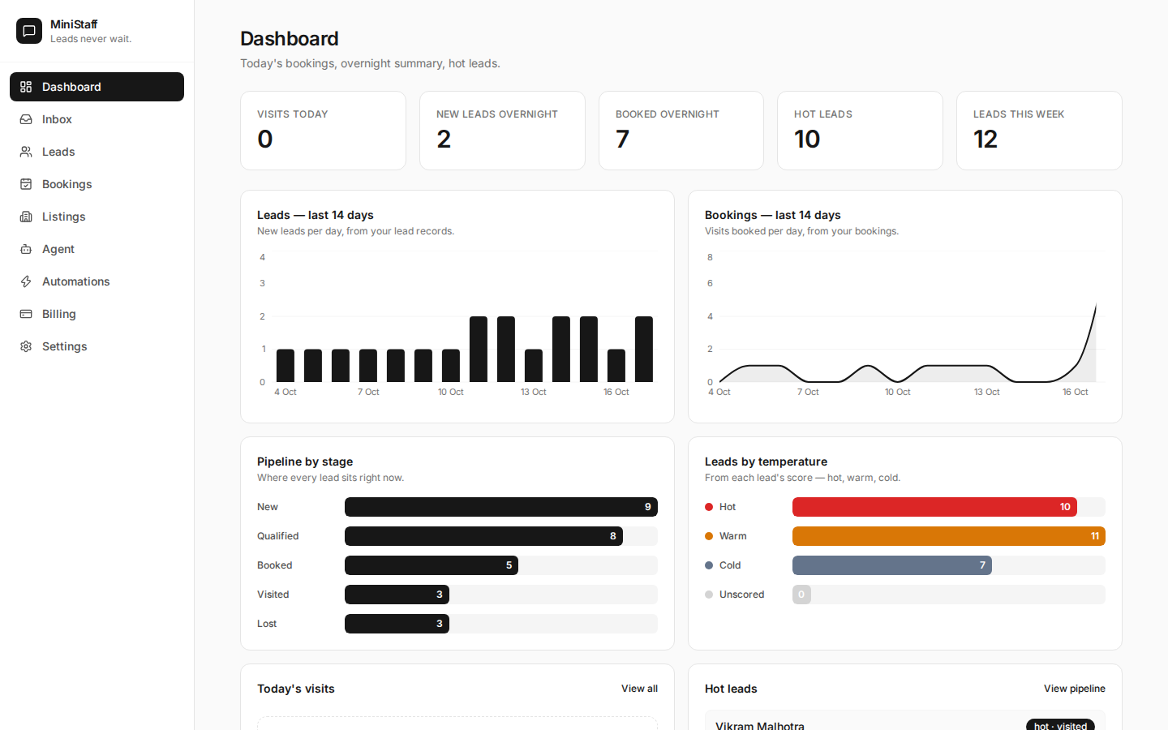
Task: Click the View pipeline link
Action: coord(1074,689)
